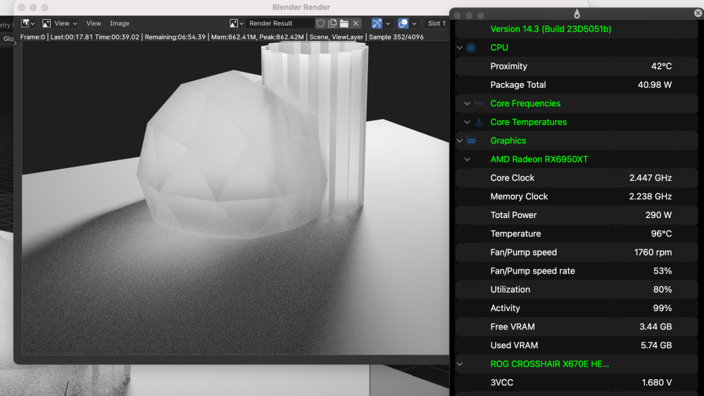
Task: Click the Core Temperatures thermometer icon
Action: pyautogui.click(x=479, y=122)
